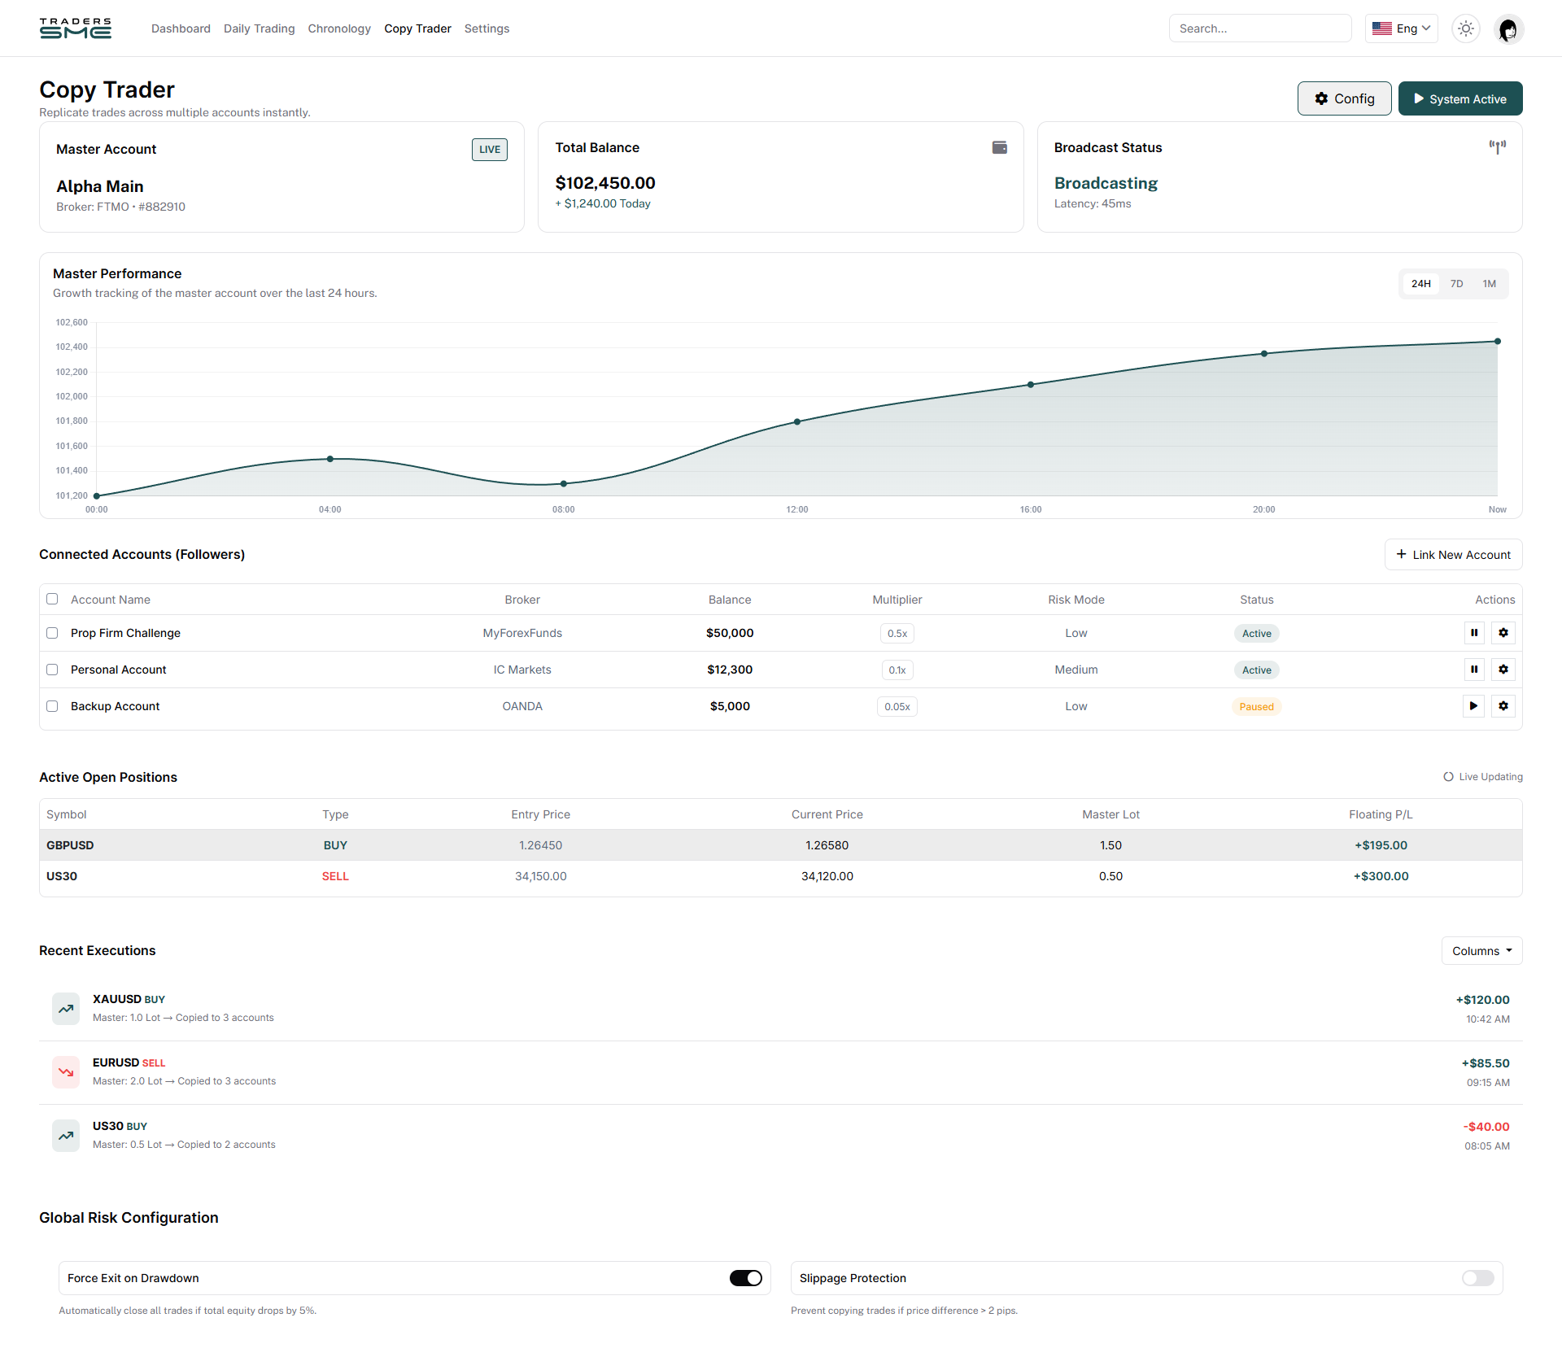The height and width of the screenshot is (1370, 1562).
Task: Click the Live Updating refresh icon
Action: point(1448,777)
